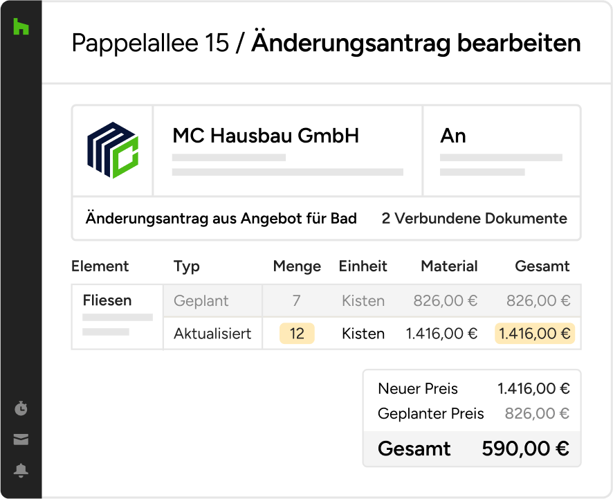This screenshot has height=499, width=613.
Task: Edit the highlighted quantity 12 field
Action: 297,334
